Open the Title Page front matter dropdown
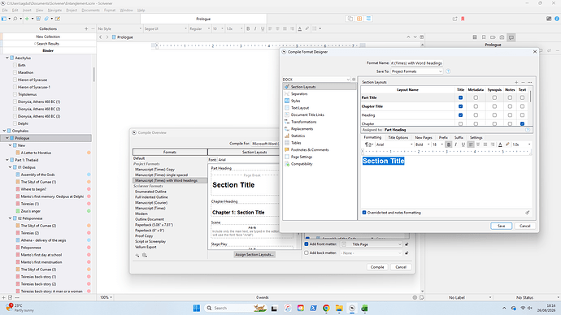The width and height of the screenshot is (561, 315). tap(371, 244)
